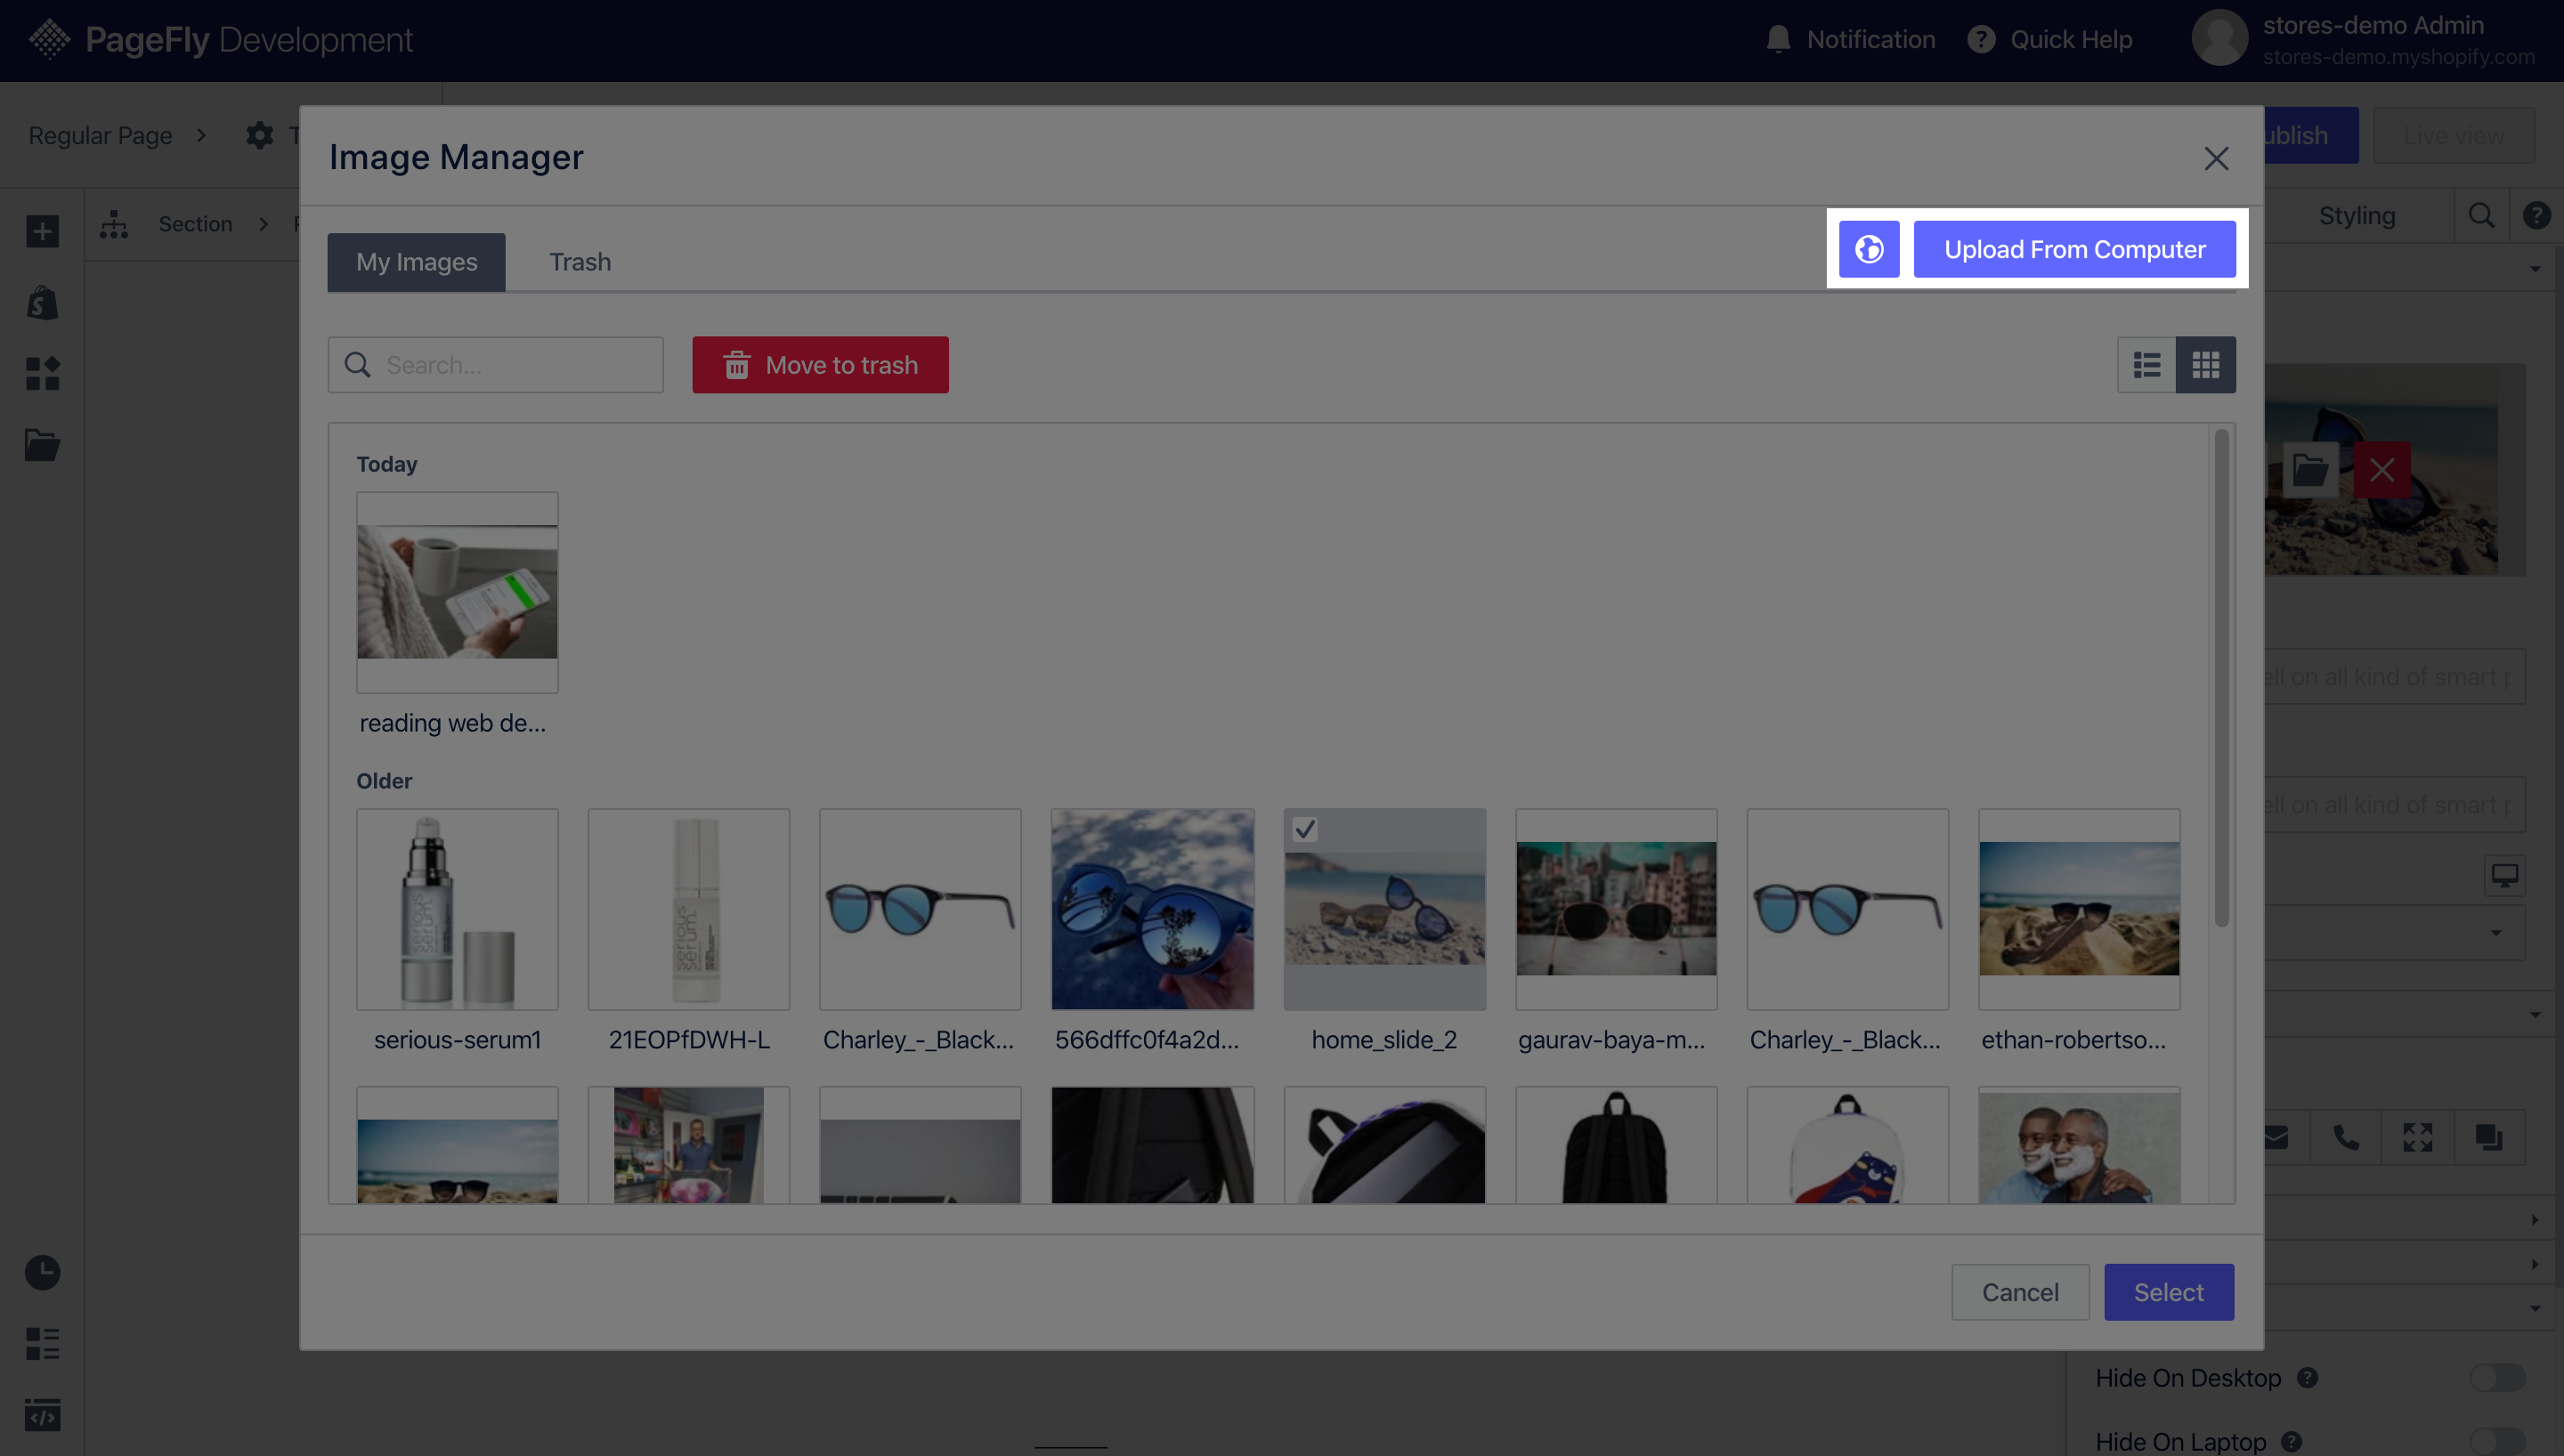Screen dimensions: 2564x1456
Task: Click Cancel in Image Manager
Action: 2020,1292
